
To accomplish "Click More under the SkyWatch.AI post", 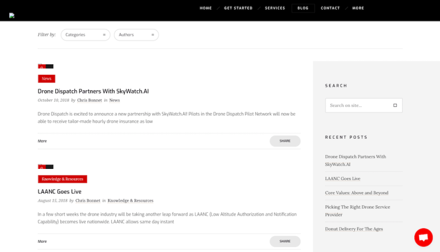I will 42,141.
